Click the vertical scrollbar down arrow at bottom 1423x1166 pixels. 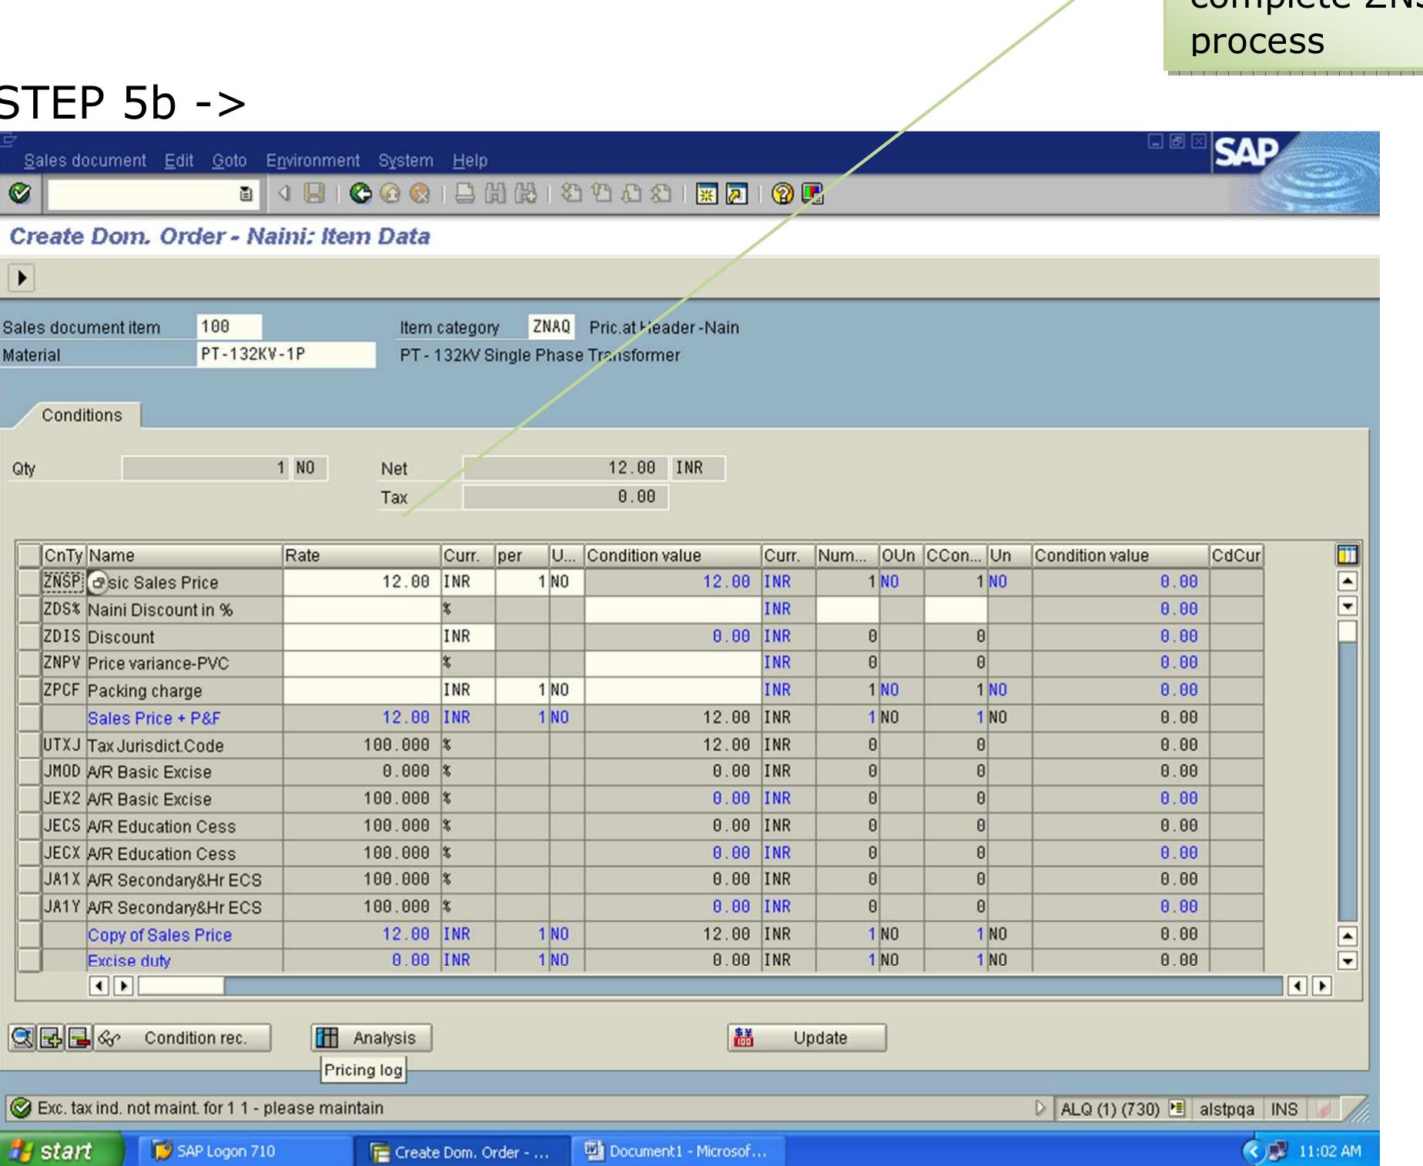tap(1348, 961)
